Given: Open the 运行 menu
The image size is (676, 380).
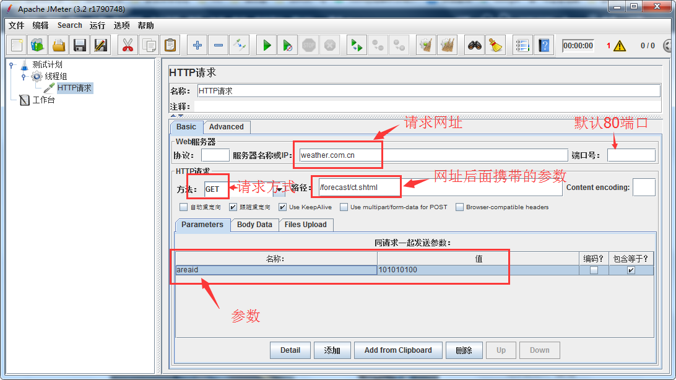Looking at the screenshot, I should pos(97,25).
